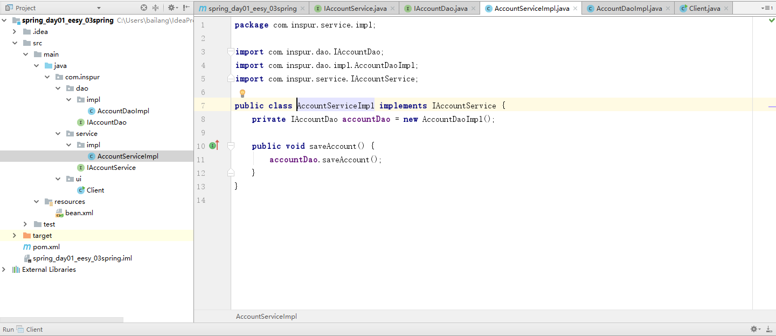Click AccountServiceImpl in editor breadcrumb
This screenshot has width=776, height=336.
[x=266, y=317]
